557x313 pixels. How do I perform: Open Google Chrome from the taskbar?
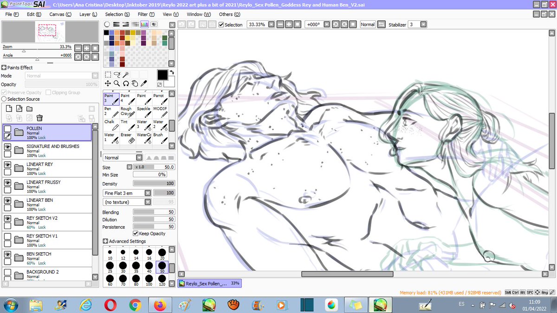135,305
